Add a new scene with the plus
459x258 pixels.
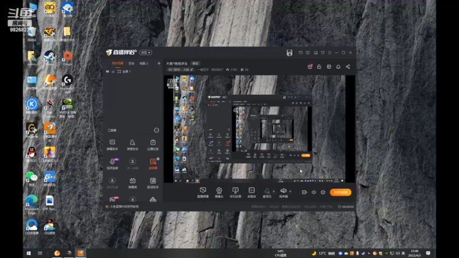(159, 63)
